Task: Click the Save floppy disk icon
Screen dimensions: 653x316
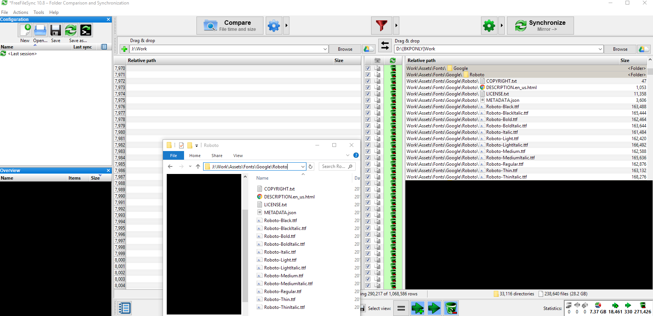Action: click(x=56, y=30)
